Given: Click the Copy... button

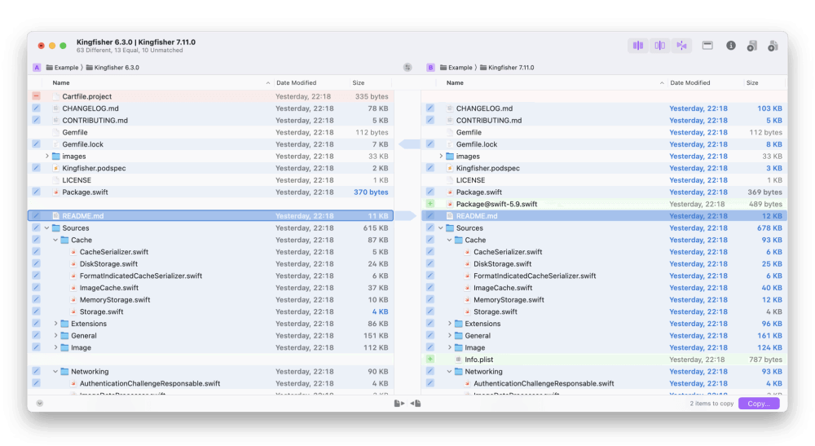Looking at the screenshot, I should 758,404.
